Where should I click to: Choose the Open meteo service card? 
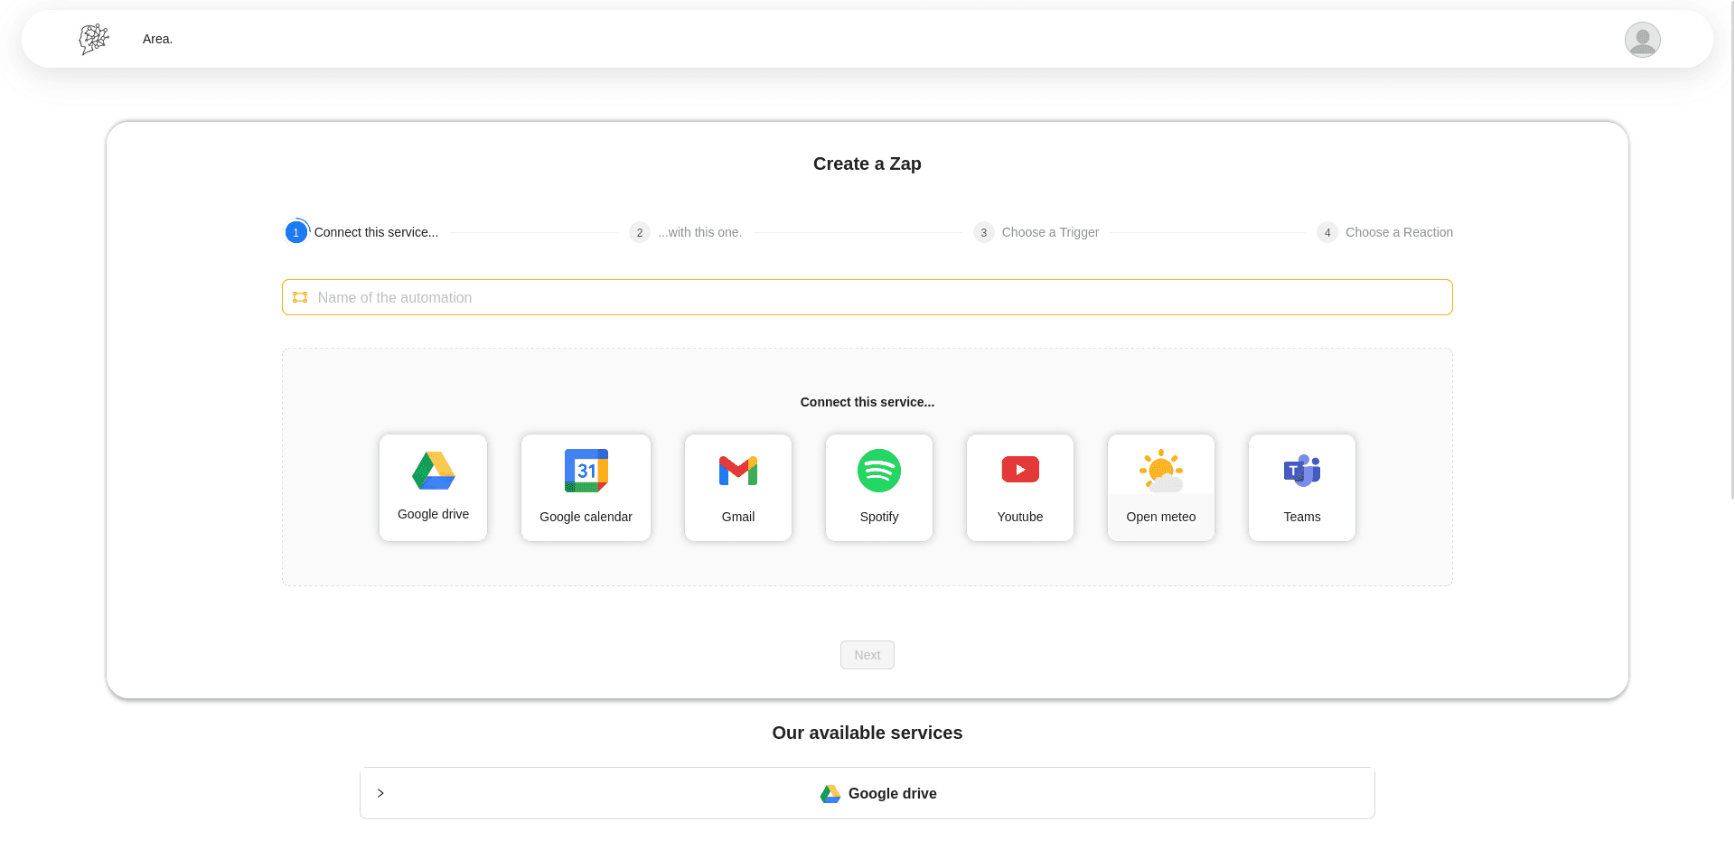click(1161, 488)
